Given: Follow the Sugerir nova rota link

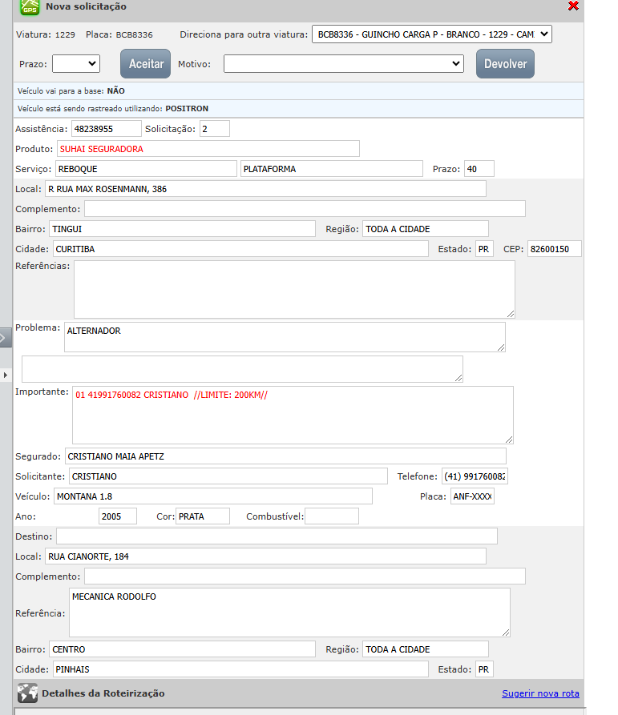Looking at the screenshot, I should coord(540,693).
